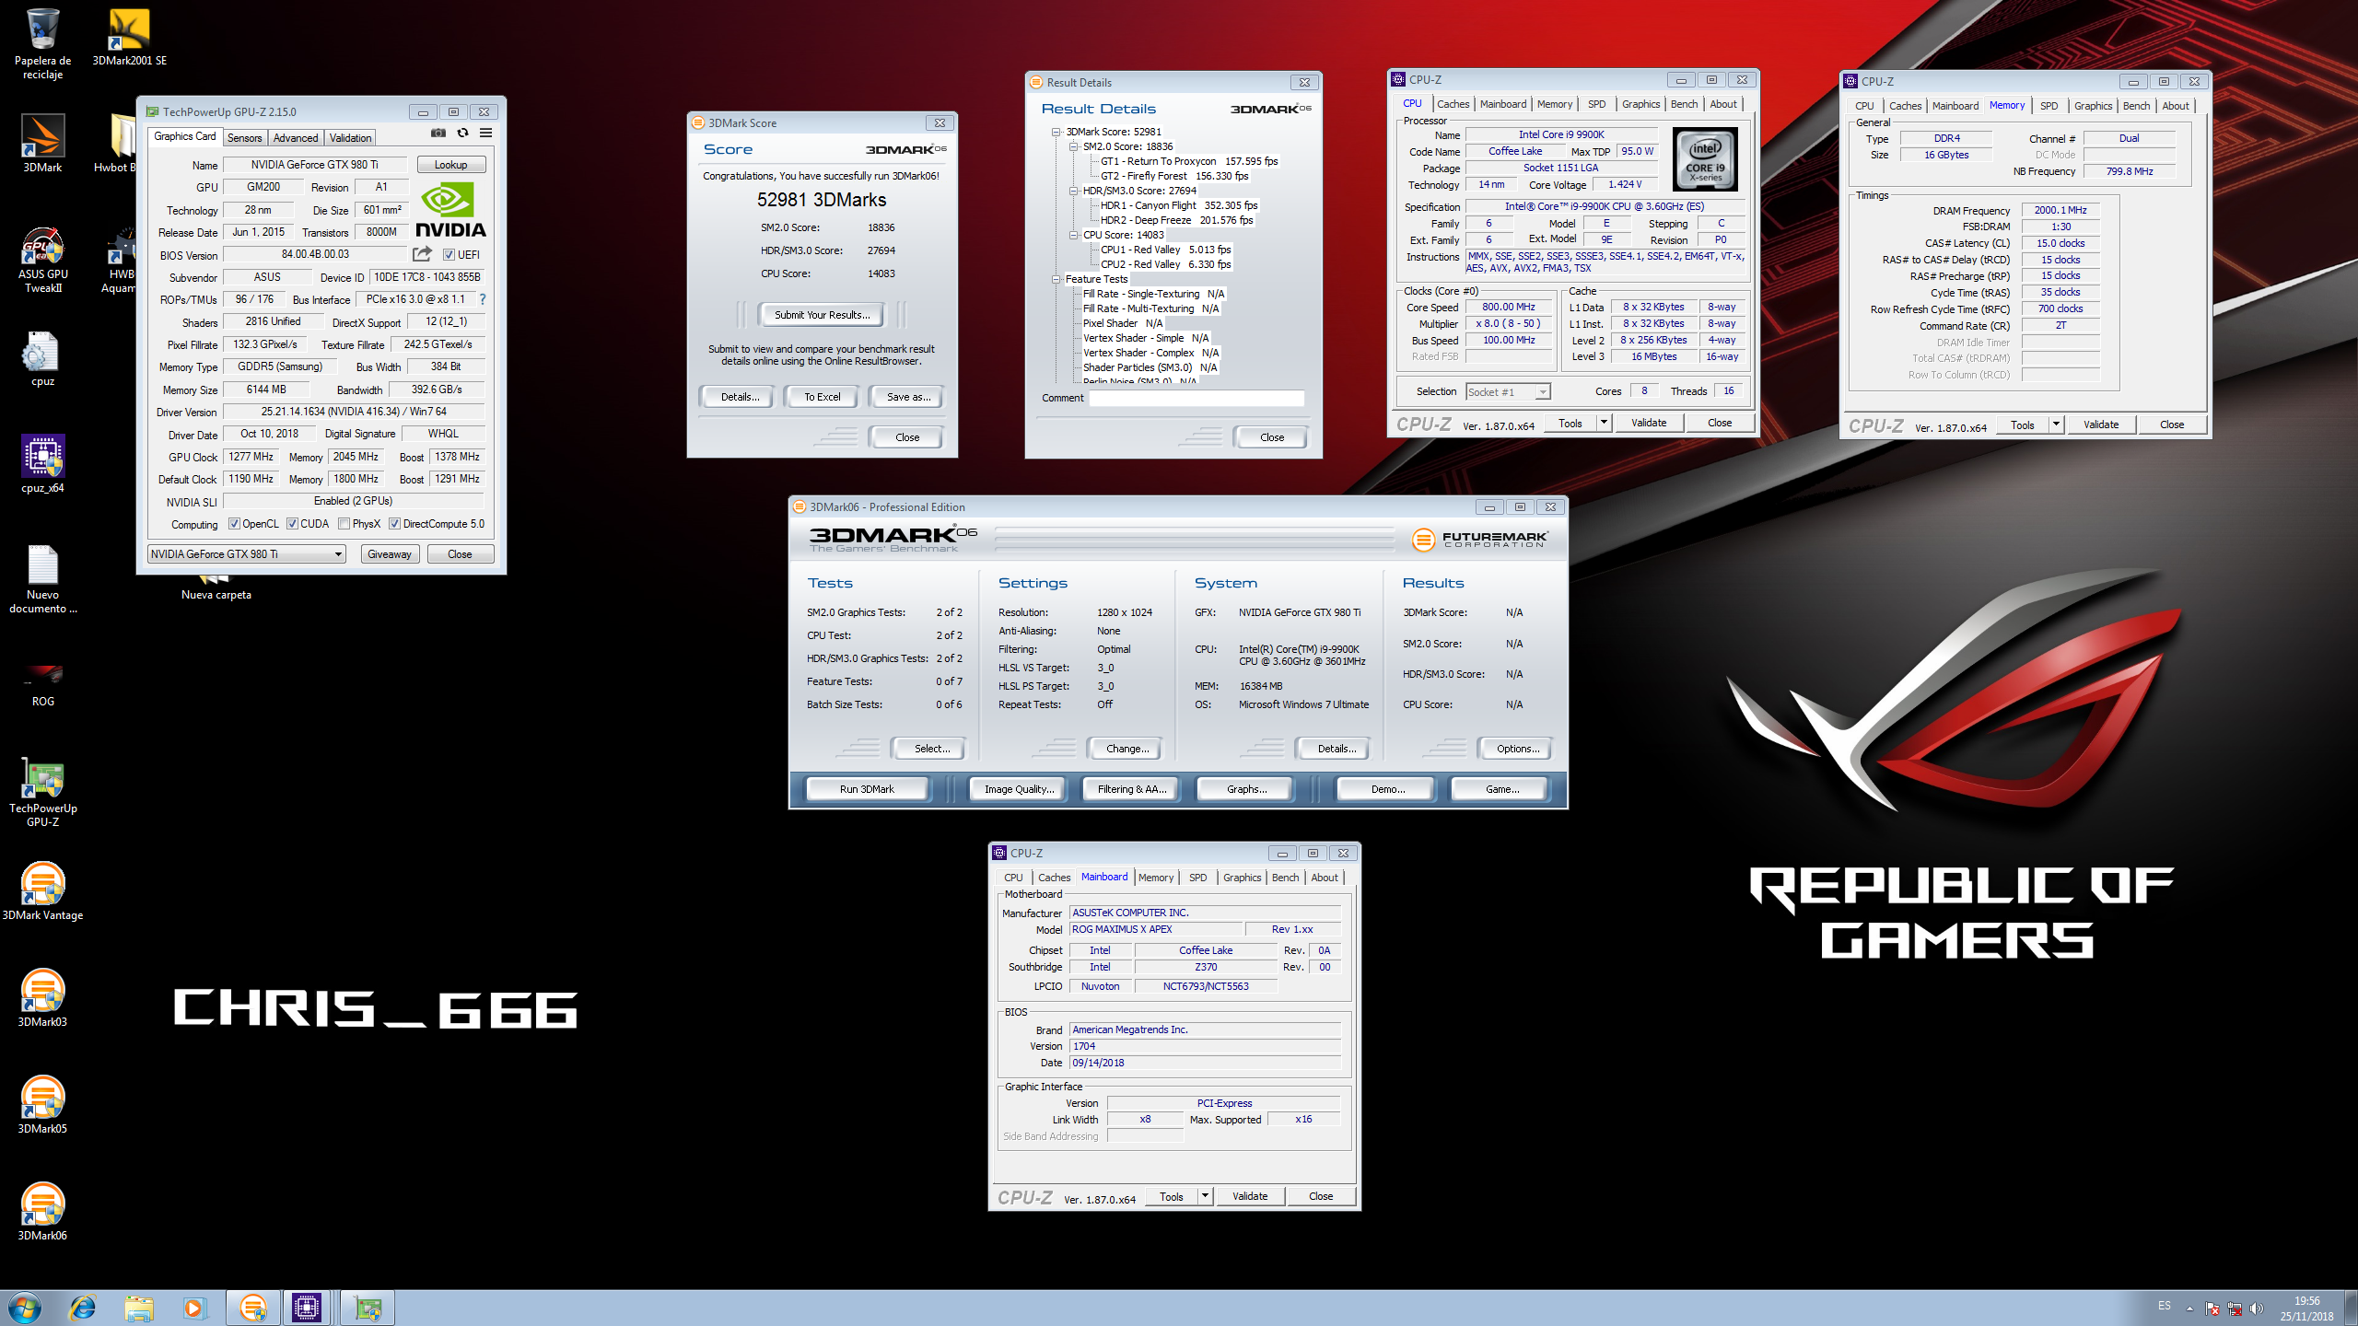Click the To Excel button
The height and width of the screenshot is (1326, 2358).
pos(822,397)
